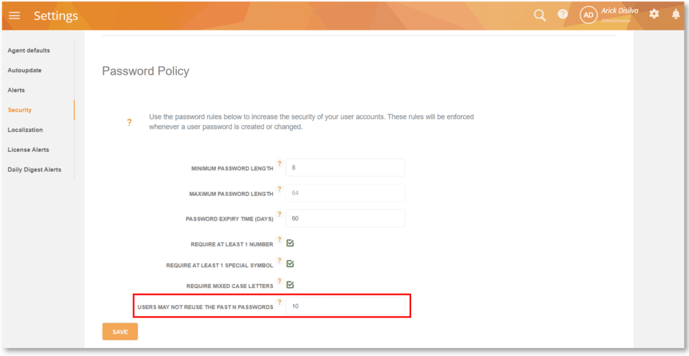689x356 pixels.
Task: Click help icon beside Password Expiry Time
Action: click(x=279, y=215)
